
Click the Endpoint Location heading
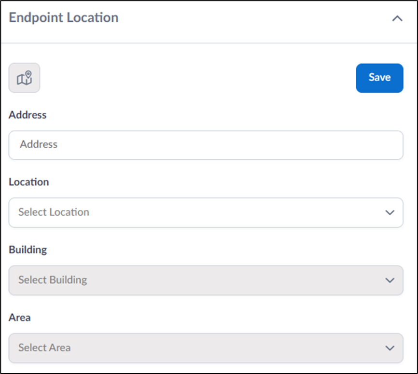(x=63, y=17)
